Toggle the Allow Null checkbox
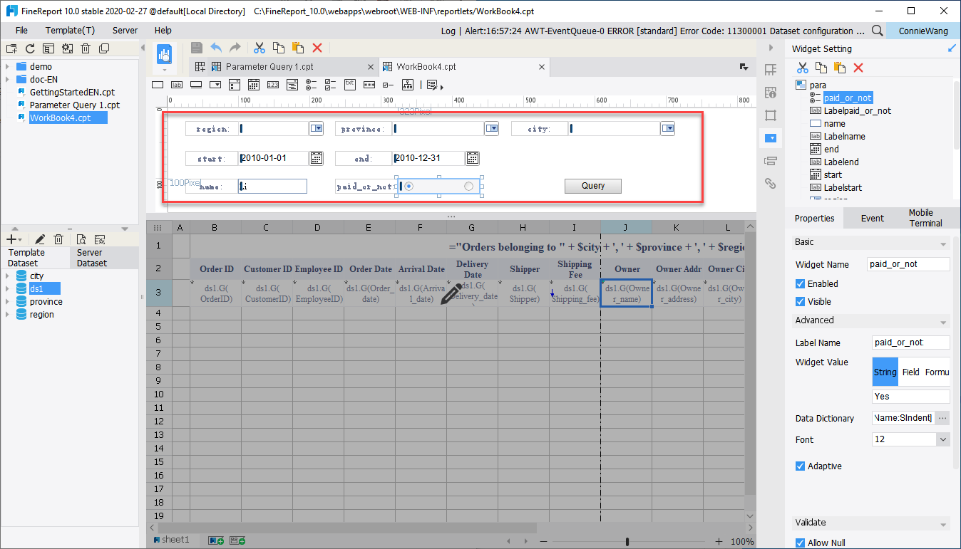The image size is (961, 549). pyautogui.click(x=801, y=543)
